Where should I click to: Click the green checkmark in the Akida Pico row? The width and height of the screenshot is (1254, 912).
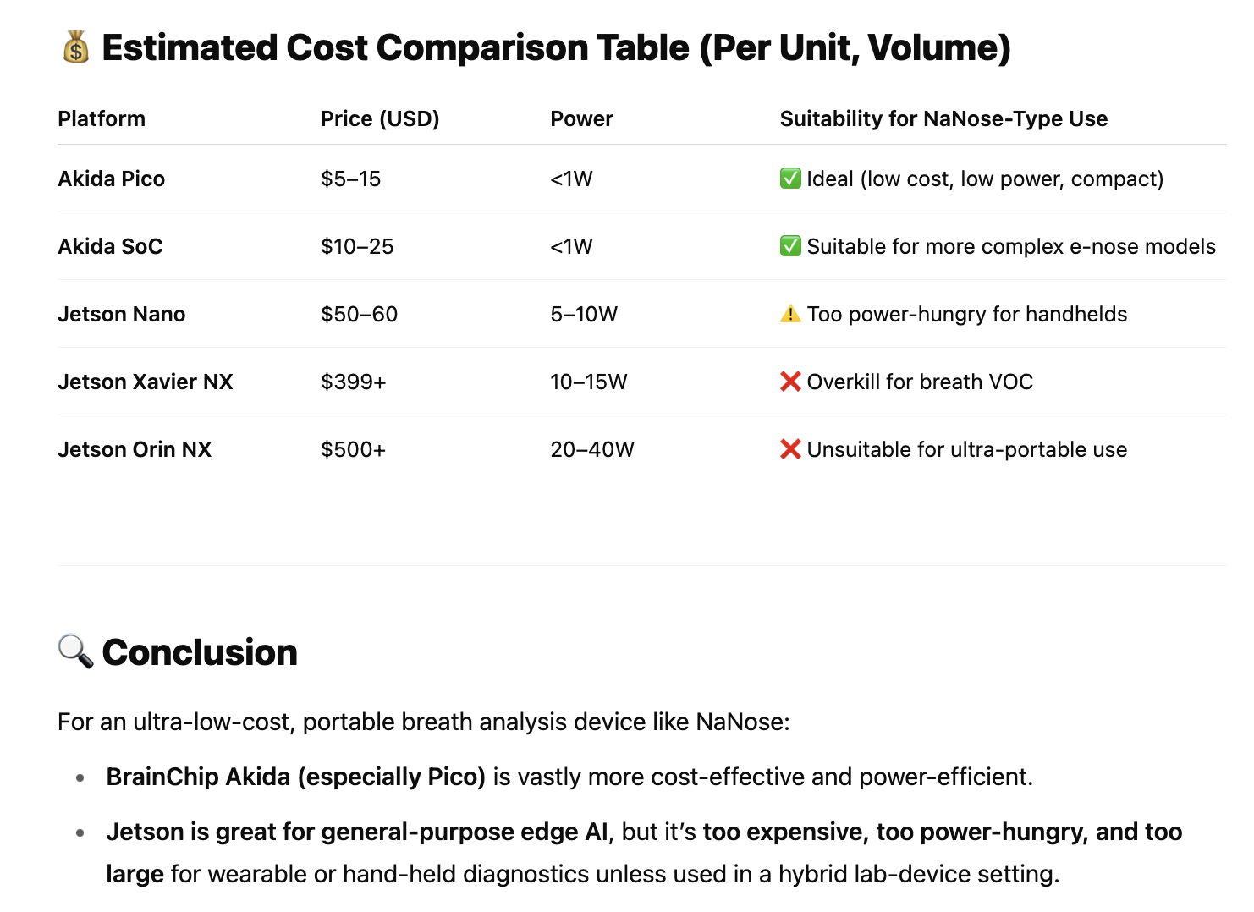point(790,179)
